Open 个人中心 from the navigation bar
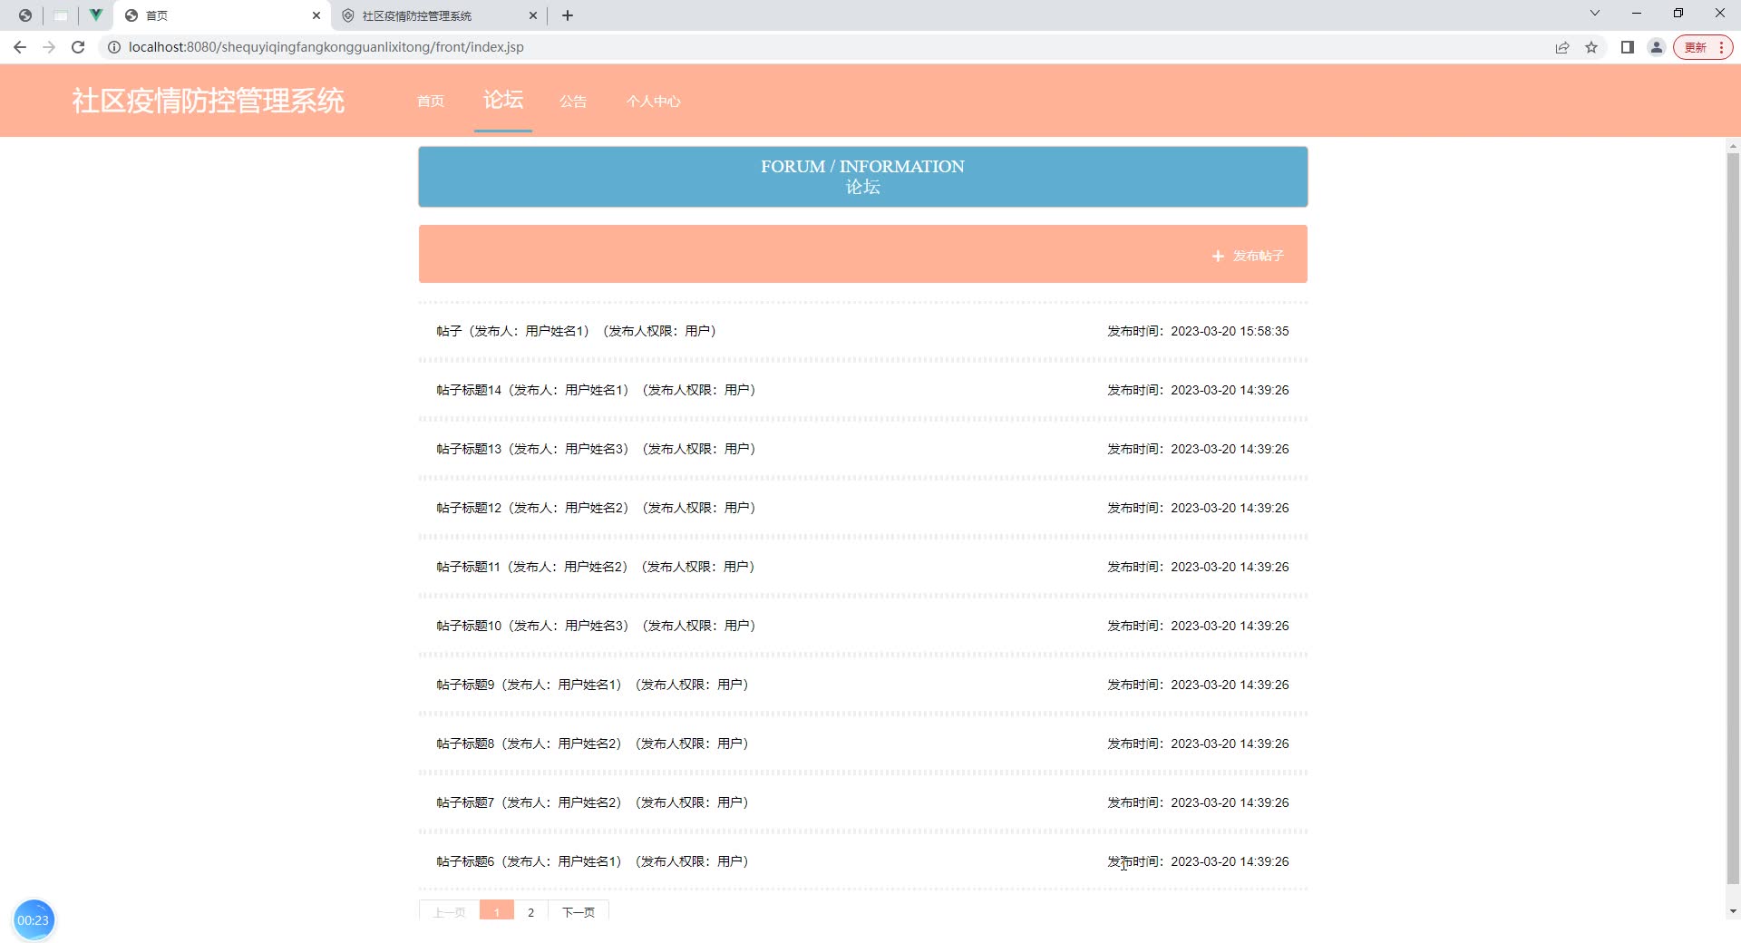Screen dimensions: 1741x943 click(x=654, y=102)
